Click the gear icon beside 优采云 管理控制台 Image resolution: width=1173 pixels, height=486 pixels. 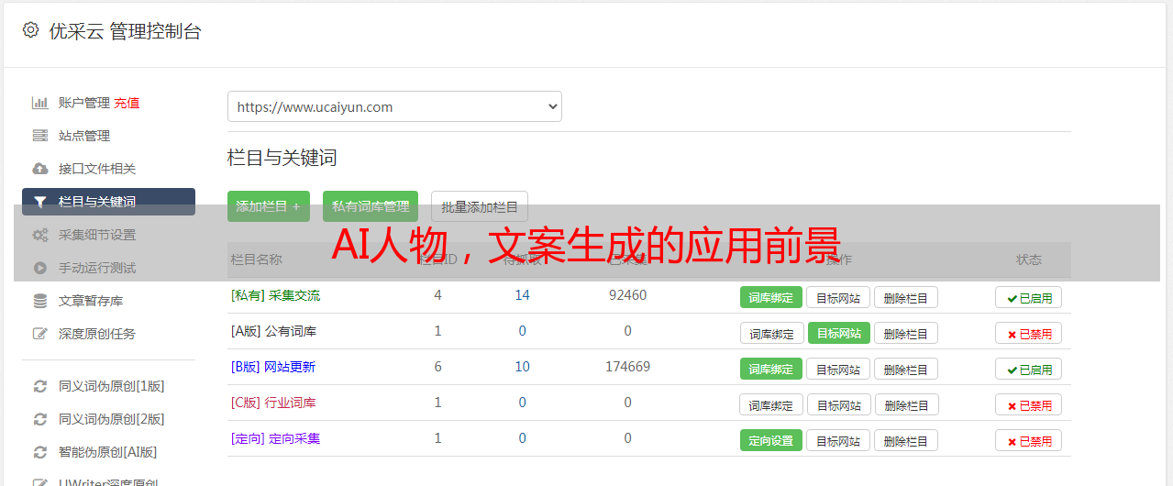click(x=30, y=30)
